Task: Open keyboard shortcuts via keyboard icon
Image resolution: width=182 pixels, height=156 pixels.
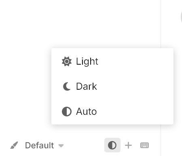Action: click(144, 145)
